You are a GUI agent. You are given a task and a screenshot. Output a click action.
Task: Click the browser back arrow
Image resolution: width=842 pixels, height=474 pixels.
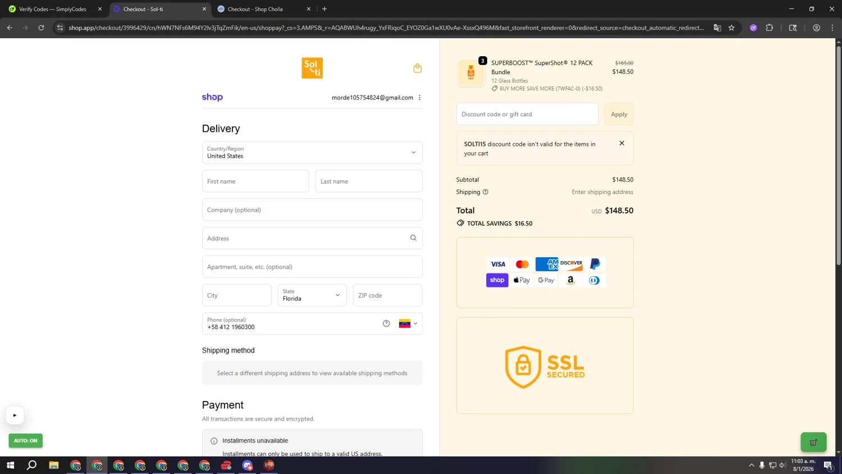click(10, 28)
